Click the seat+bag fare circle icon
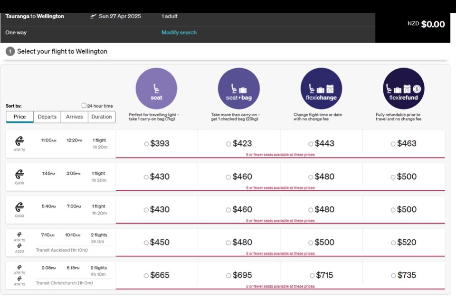Image resolution: width=456 pixels, height=299 pixels. click(x=239, y=89)
